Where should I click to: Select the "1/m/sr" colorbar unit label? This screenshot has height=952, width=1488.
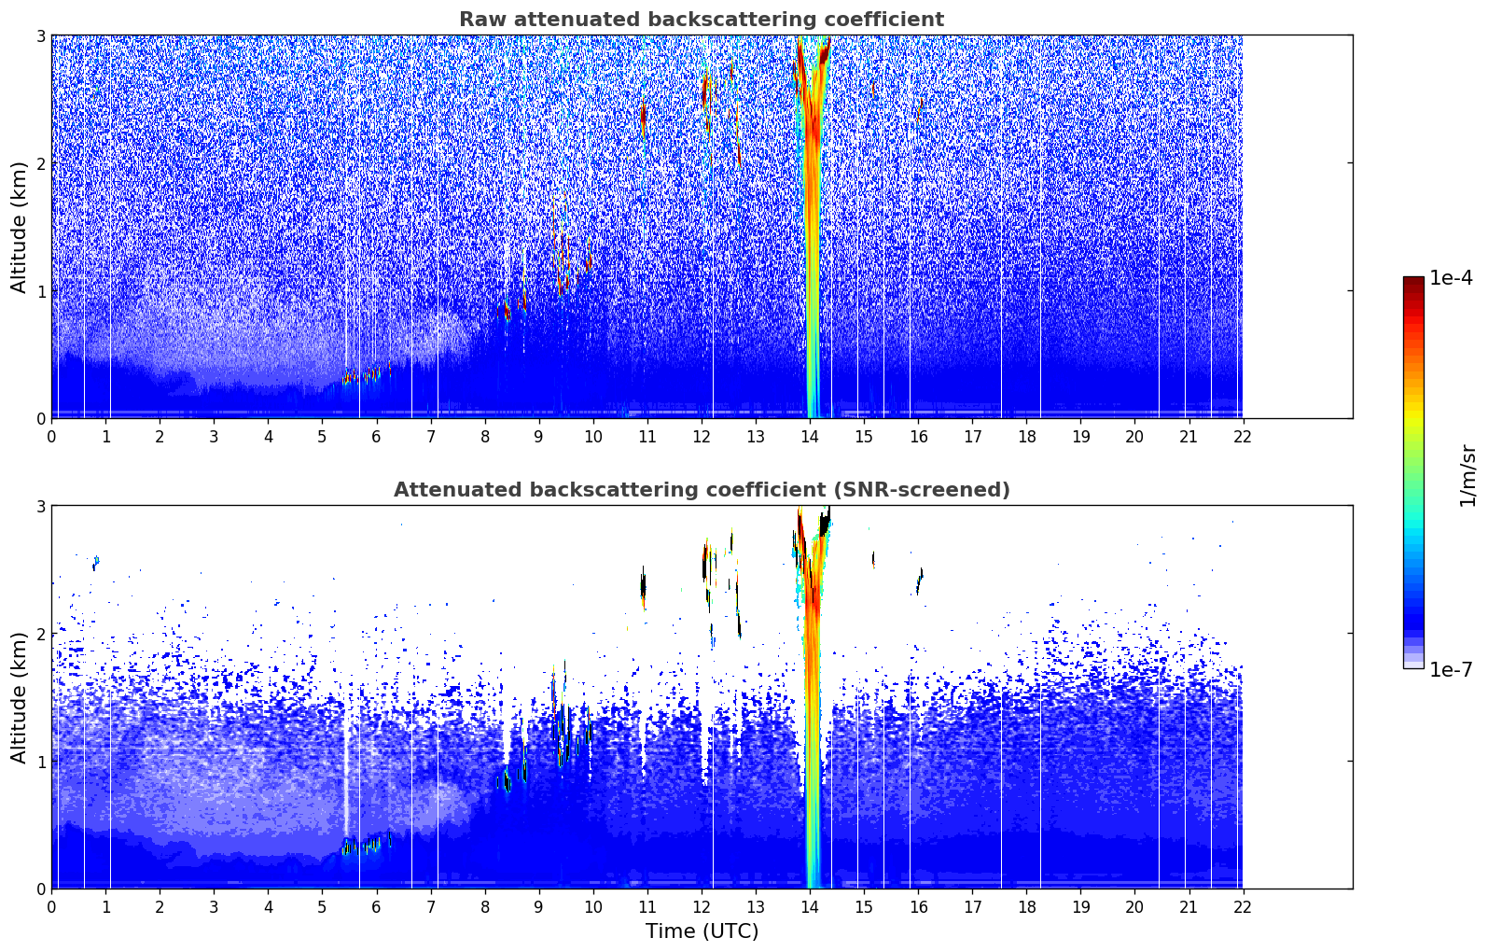coord(1467,474)
